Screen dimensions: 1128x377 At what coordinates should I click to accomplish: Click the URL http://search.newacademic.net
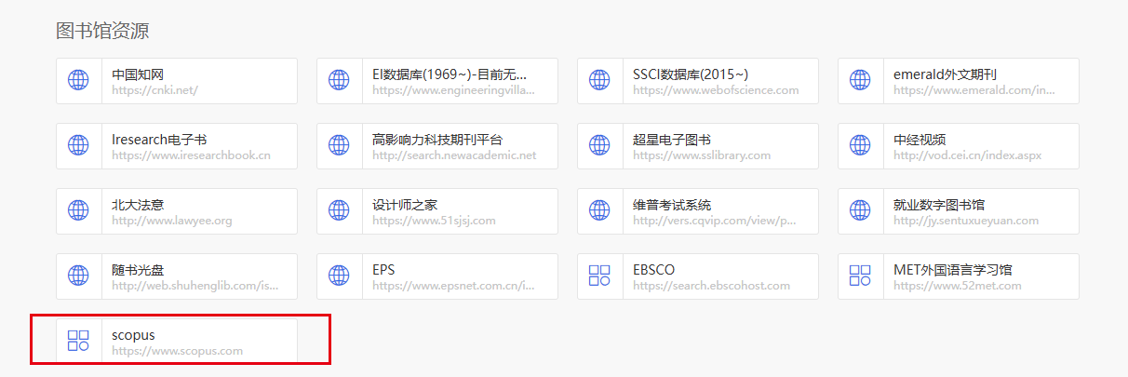click(454, 155)
